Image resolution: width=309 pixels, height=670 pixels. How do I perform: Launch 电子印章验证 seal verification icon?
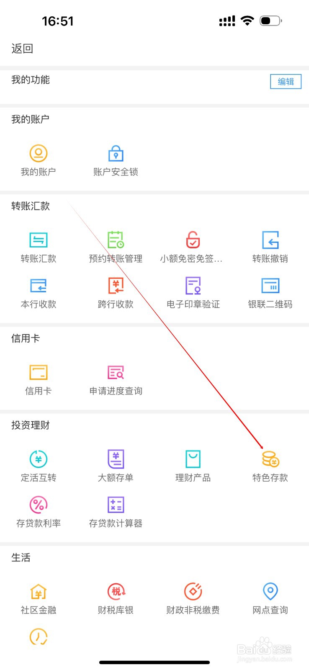pyautogui.click(x=193, y=286)
